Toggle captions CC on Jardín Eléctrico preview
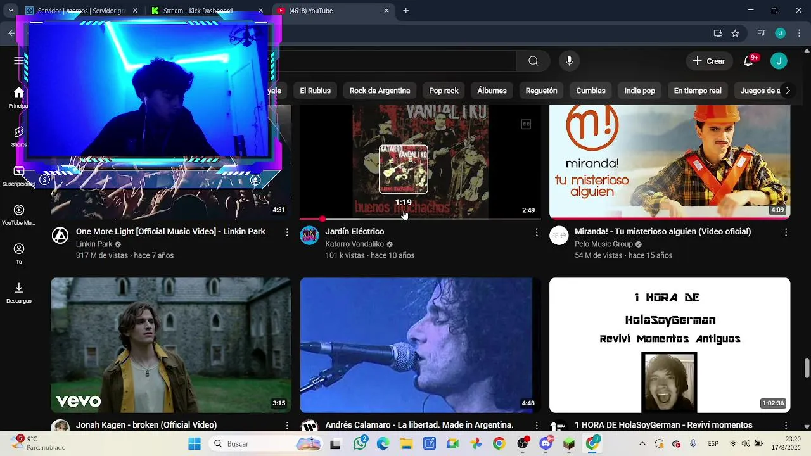The width and height of the screenshot is (811, 456). pyautogui.click(x=526, y=124)
